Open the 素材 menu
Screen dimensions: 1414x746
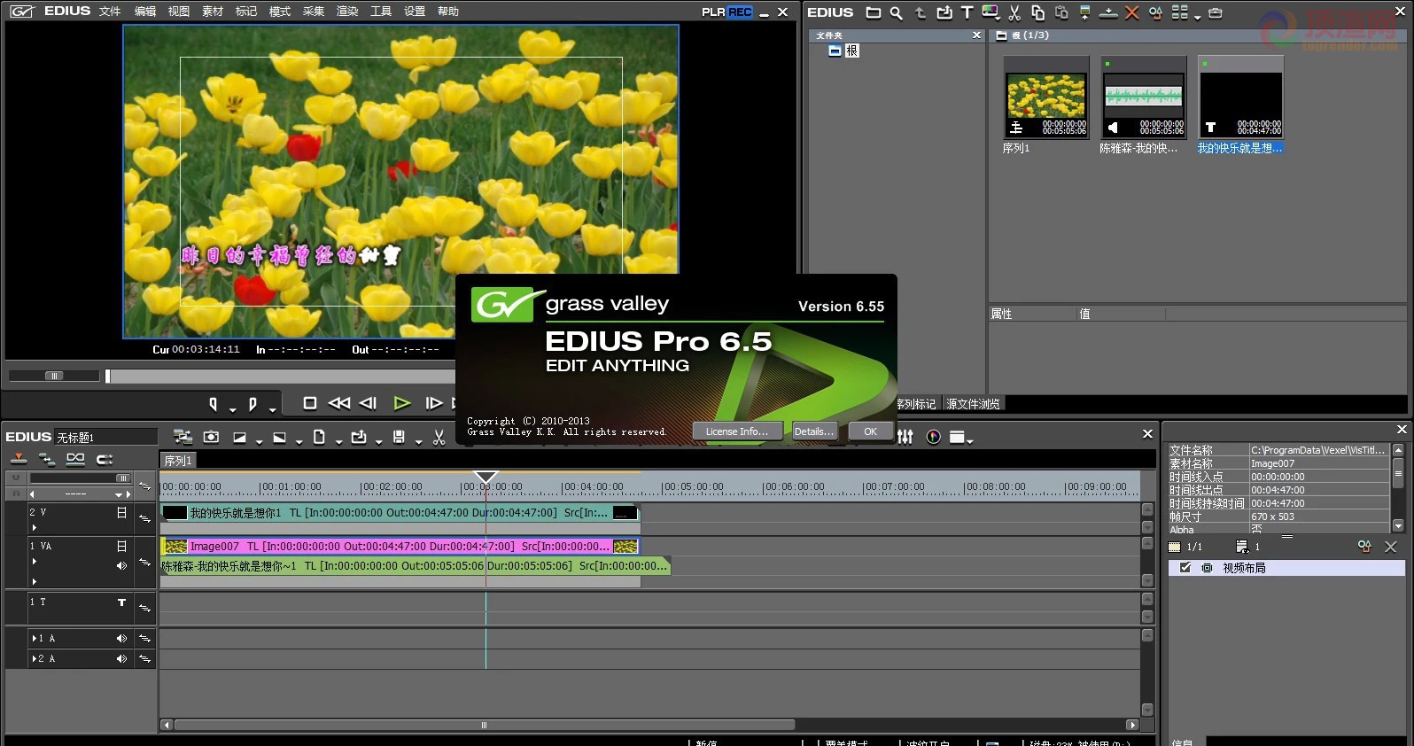pyautogui.click(x=213, y=12)
